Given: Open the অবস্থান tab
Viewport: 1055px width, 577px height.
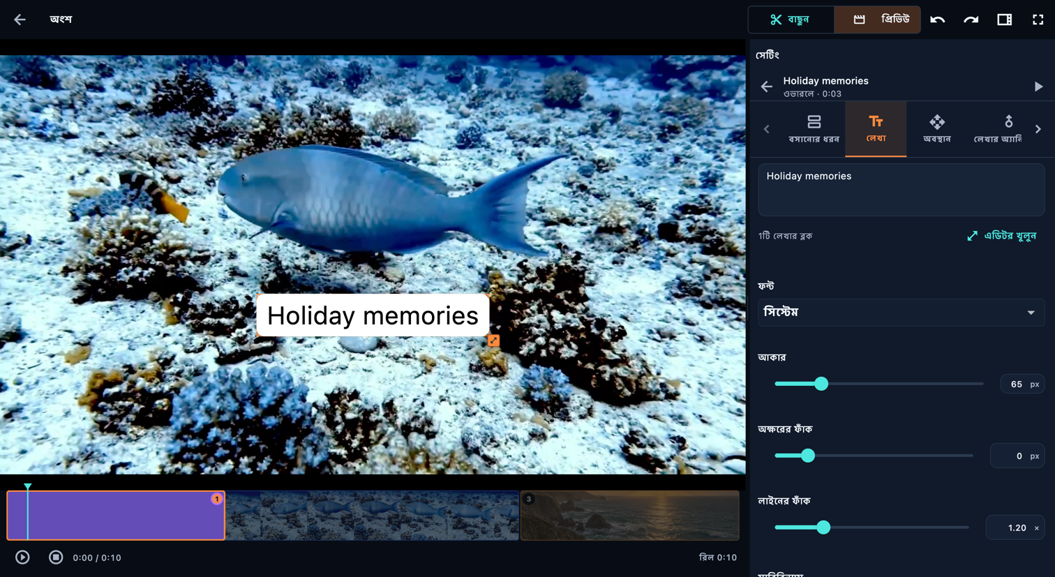Looking at the screenshot, I should [x=937, y=129].
